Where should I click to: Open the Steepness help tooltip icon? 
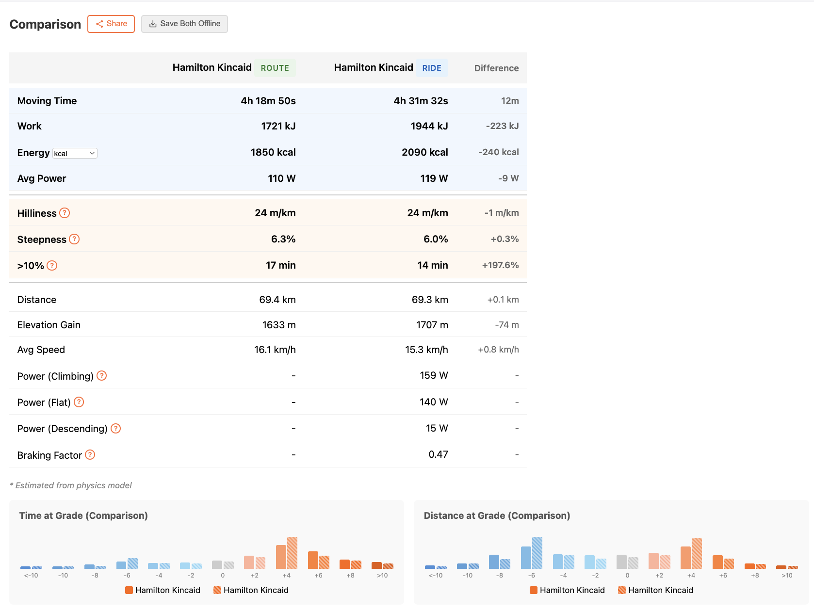click(74, 239)
